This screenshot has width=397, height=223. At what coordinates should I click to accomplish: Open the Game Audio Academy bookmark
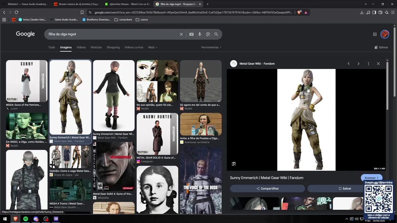(x=64, y=20)
